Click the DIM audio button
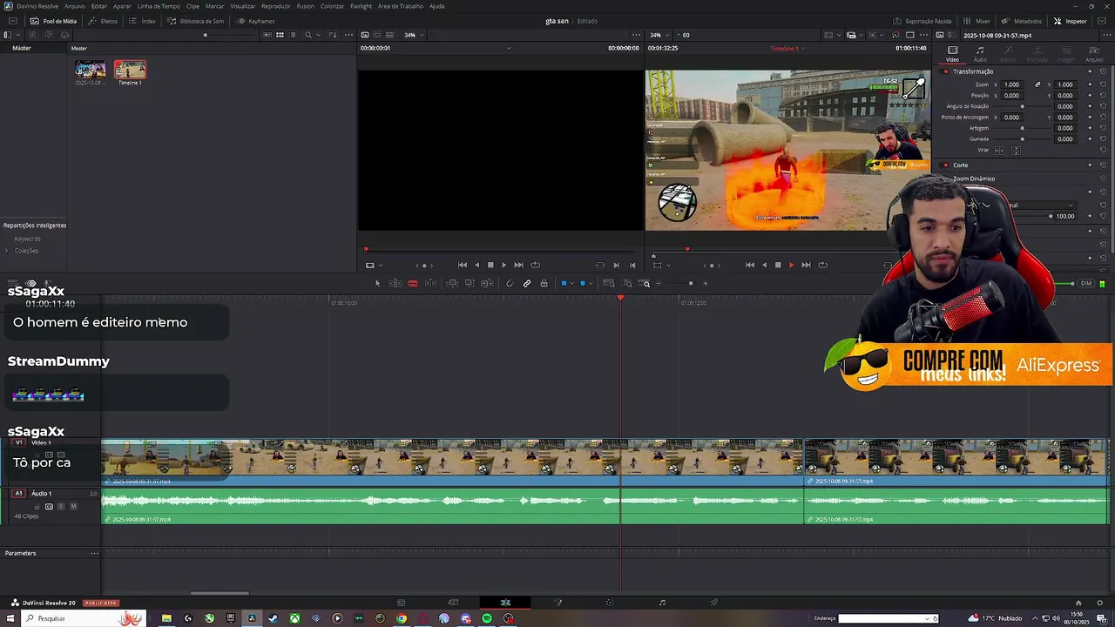 click(1086, 283)
